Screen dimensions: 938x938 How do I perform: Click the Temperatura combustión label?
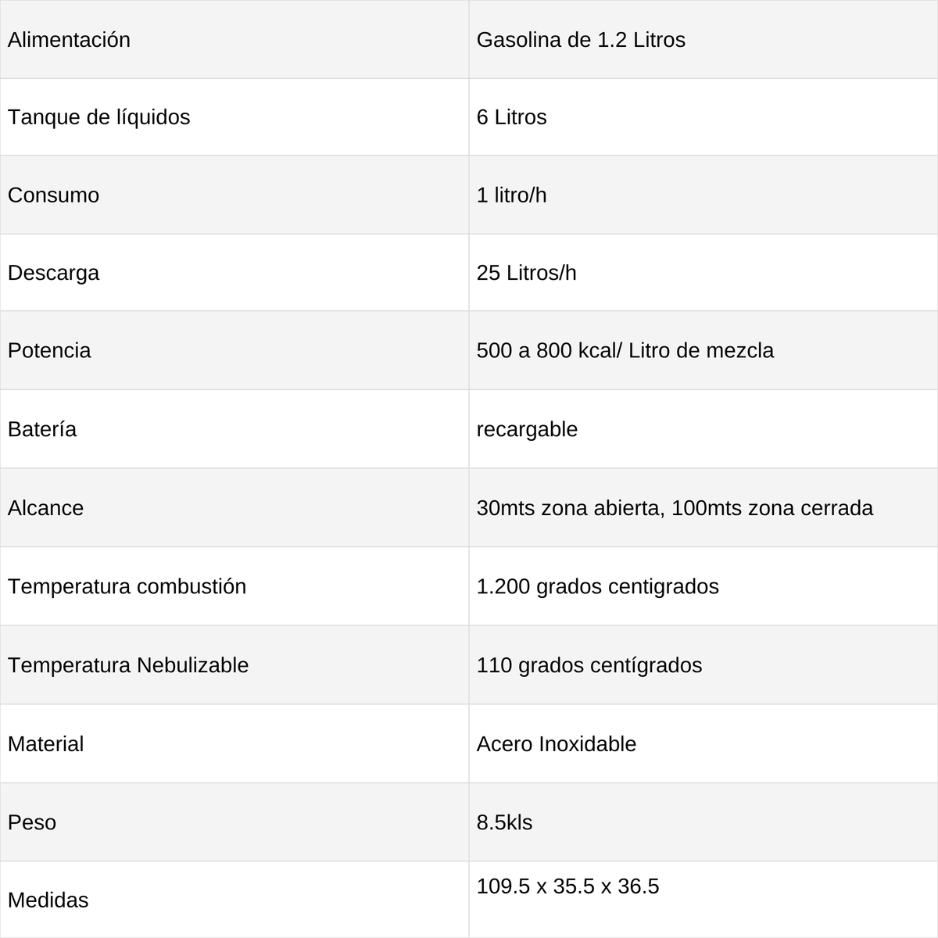tap(127, 586)
